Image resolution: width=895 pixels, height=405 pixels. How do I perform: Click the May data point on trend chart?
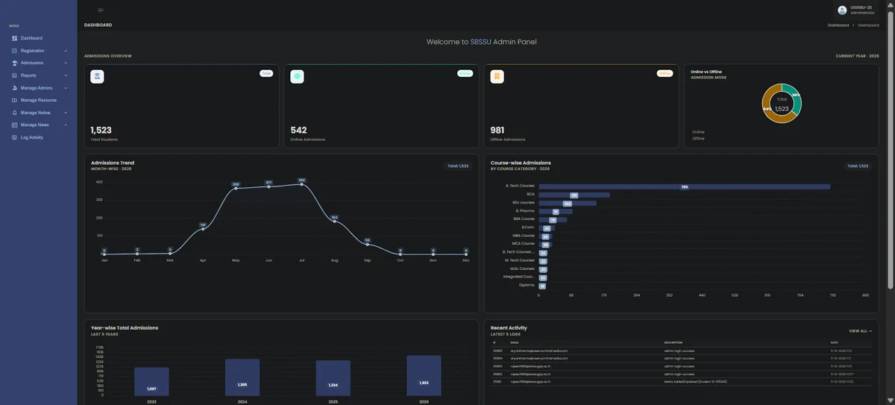point(236,188)
